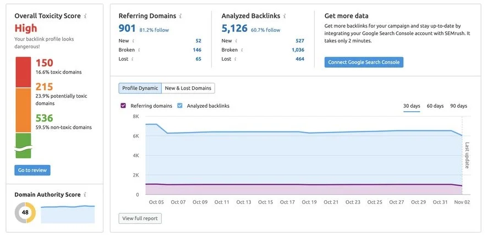Click info icon beside Broken referring domains

point(139,49)
